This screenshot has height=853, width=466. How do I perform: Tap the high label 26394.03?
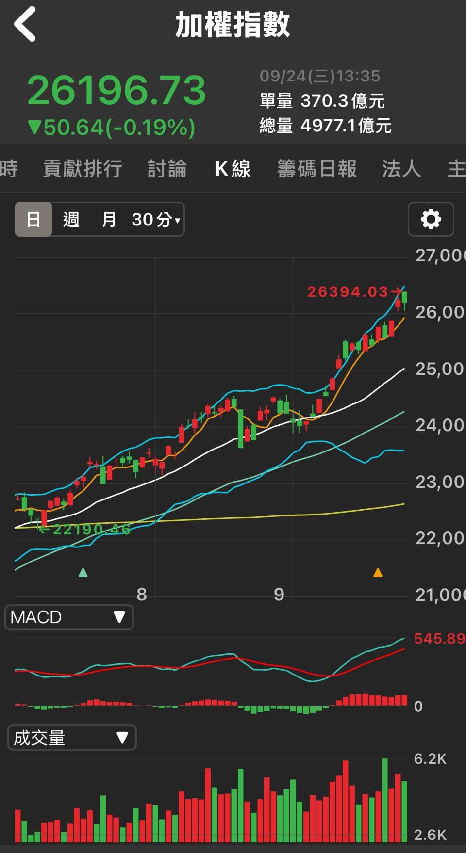(348, 291)
